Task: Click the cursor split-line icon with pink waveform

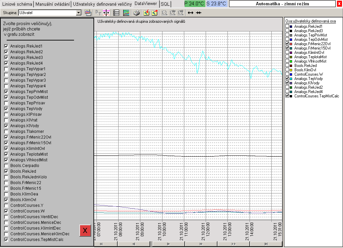Action: (107, 13)
